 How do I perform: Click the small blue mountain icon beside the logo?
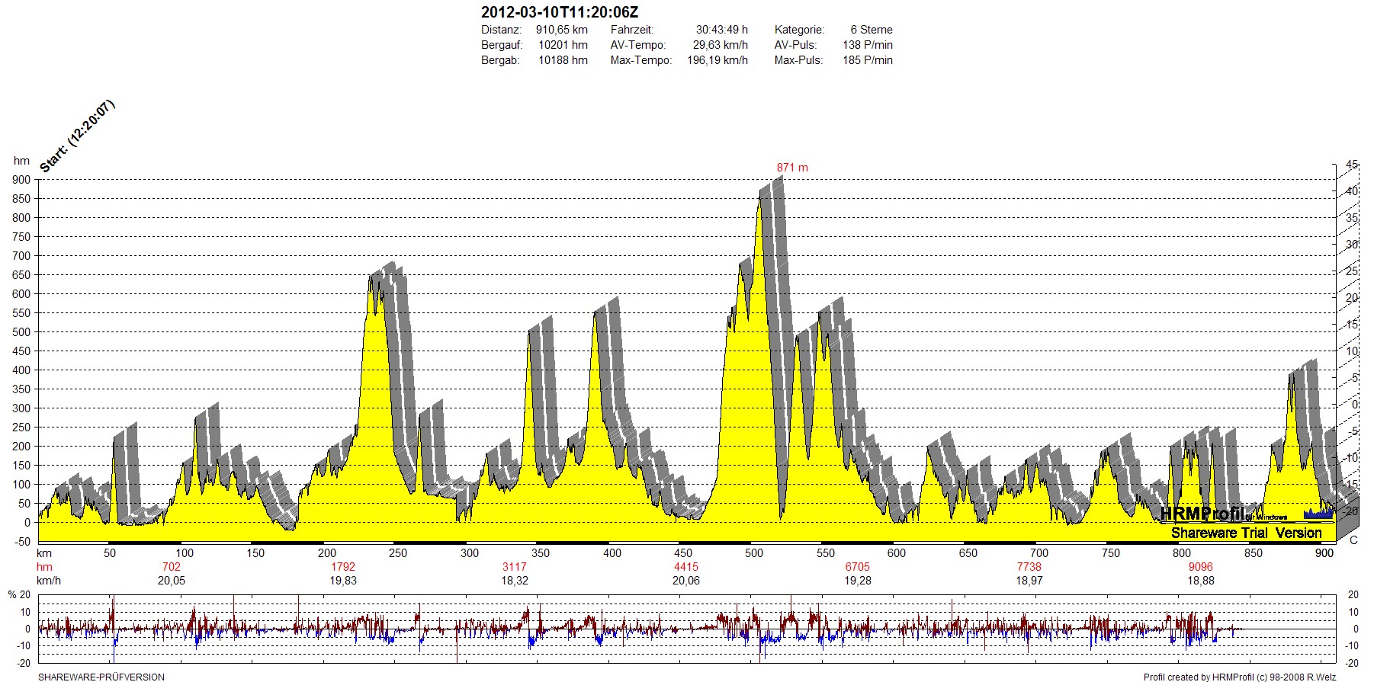[x=1319, y=514]
